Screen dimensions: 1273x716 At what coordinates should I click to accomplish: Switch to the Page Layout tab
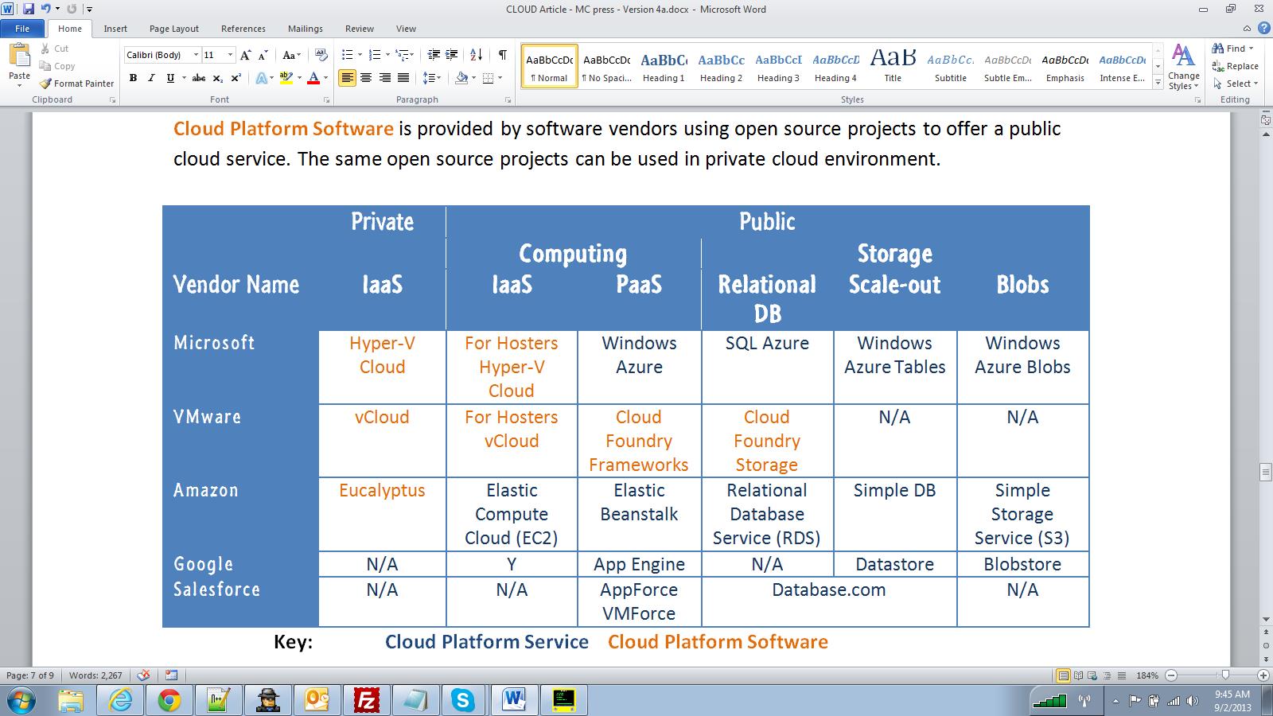(x=174, y=29)
